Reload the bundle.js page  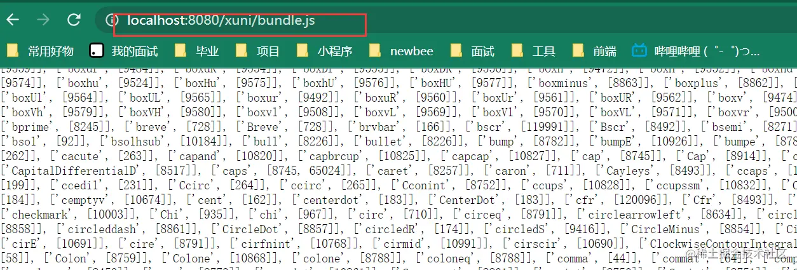point(74,20)
